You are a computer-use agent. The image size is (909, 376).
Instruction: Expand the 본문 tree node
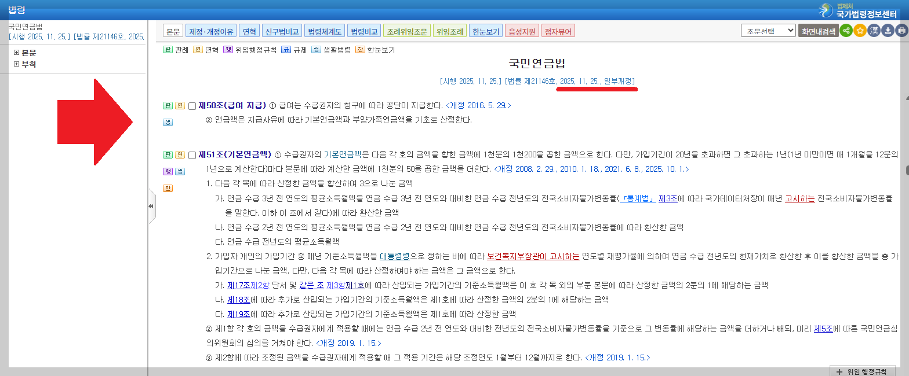(x=16, y=53)
